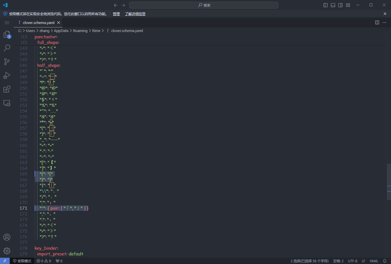Click the 管理 button in trust banner
The image size is (391, 264).
click(x=116, y=14)
